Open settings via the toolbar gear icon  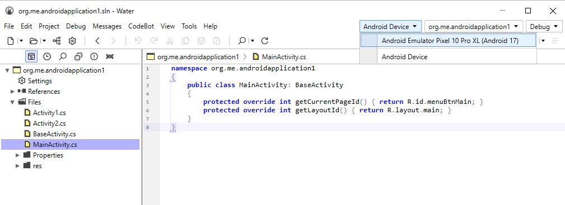pos(72,41)
